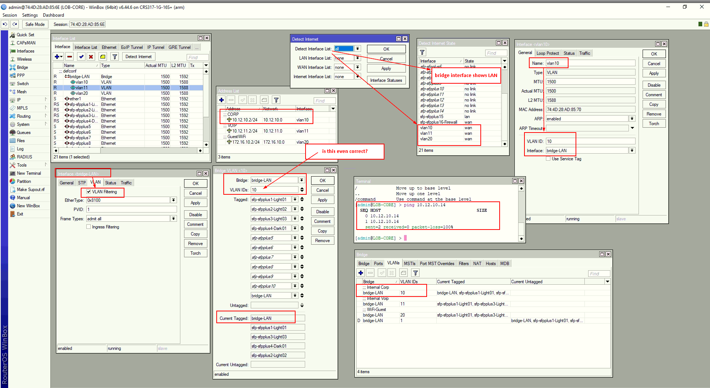The width and height of the screenshot is (710, 388).
Task: Open the Files panel from the sidebar
Action: pos(21,140)
